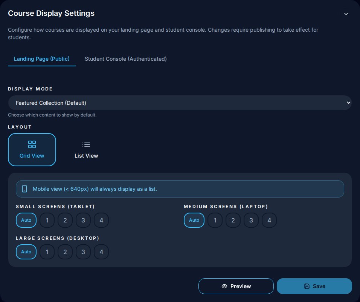The image size is (360, 302).
Task: Click the eye icon on Preview button
Action: (224, 286)
